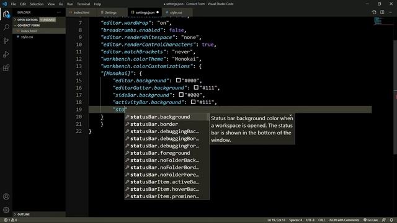Split the editor with the split icon
The height and width of the screenshot is (223, 397).
(382, 12)
